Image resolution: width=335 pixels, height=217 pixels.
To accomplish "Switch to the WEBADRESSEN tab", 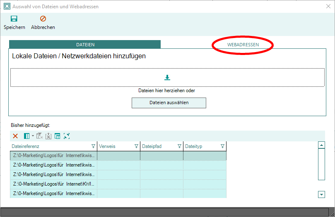I will 243,45.
